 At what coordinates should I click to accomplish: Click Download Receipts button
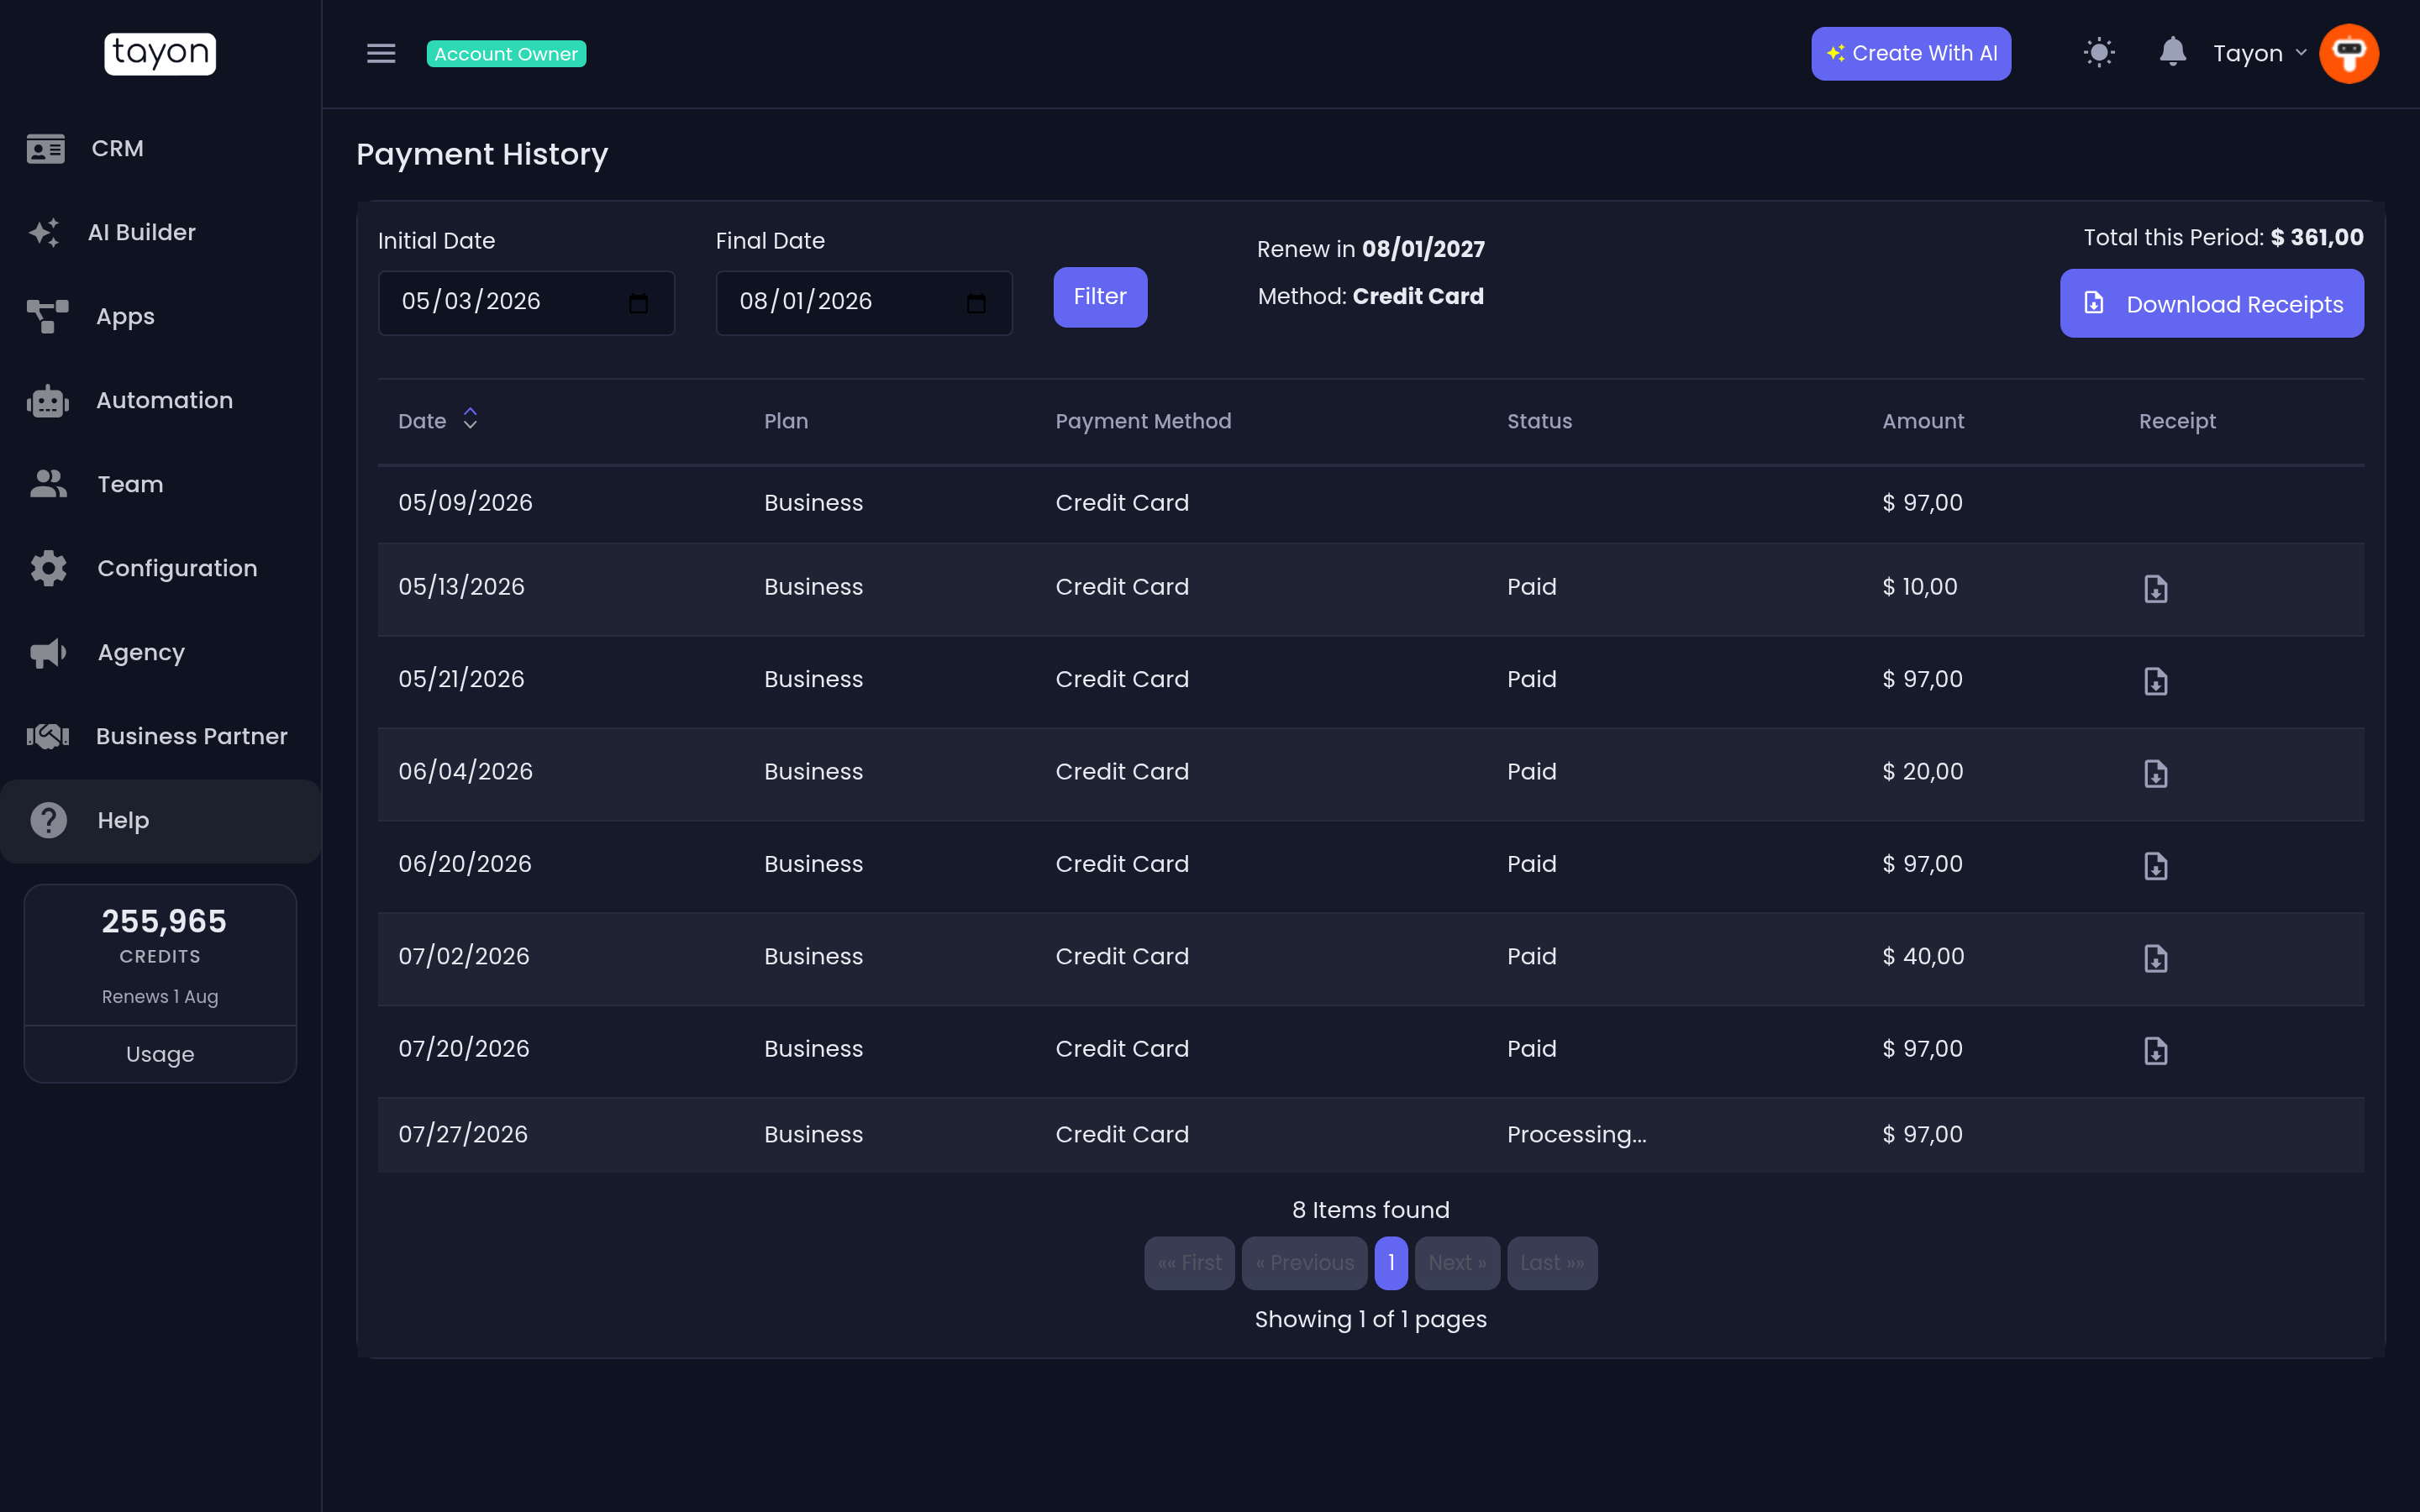[2212, 303]
